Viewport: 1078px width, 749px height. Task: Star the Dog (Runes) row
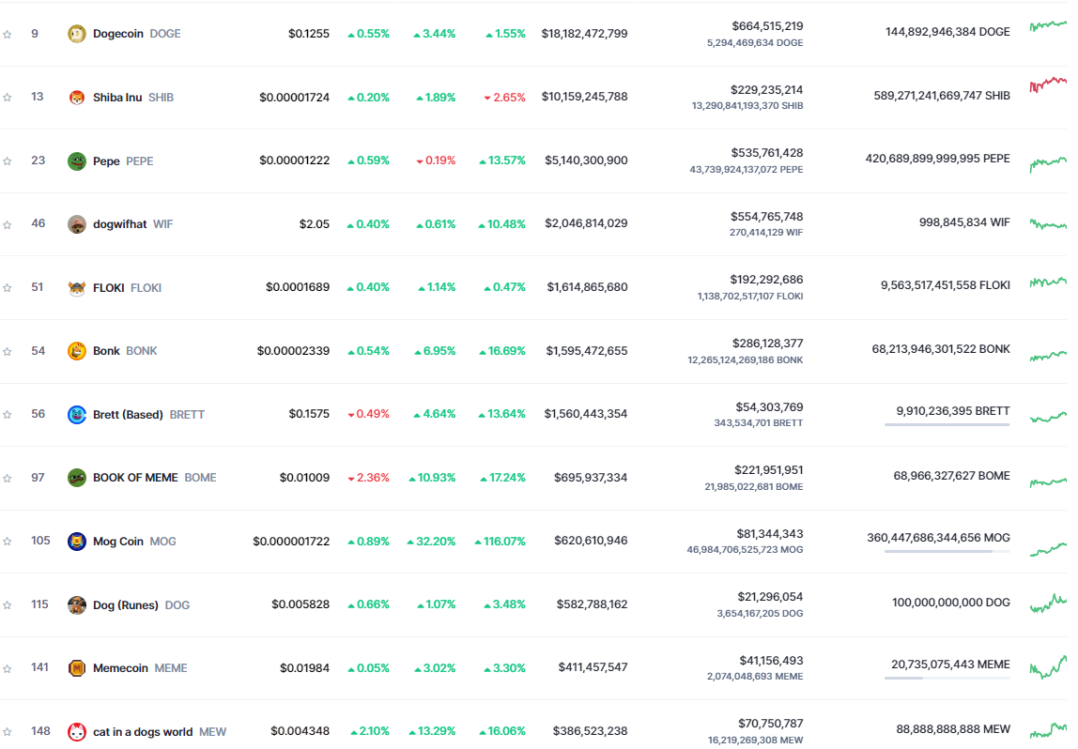point(7,604)
